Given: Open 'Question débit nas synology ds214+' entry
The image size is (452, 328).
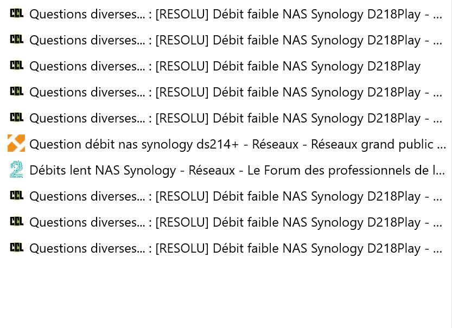Looking at the screenshot, I should (238, 144).
